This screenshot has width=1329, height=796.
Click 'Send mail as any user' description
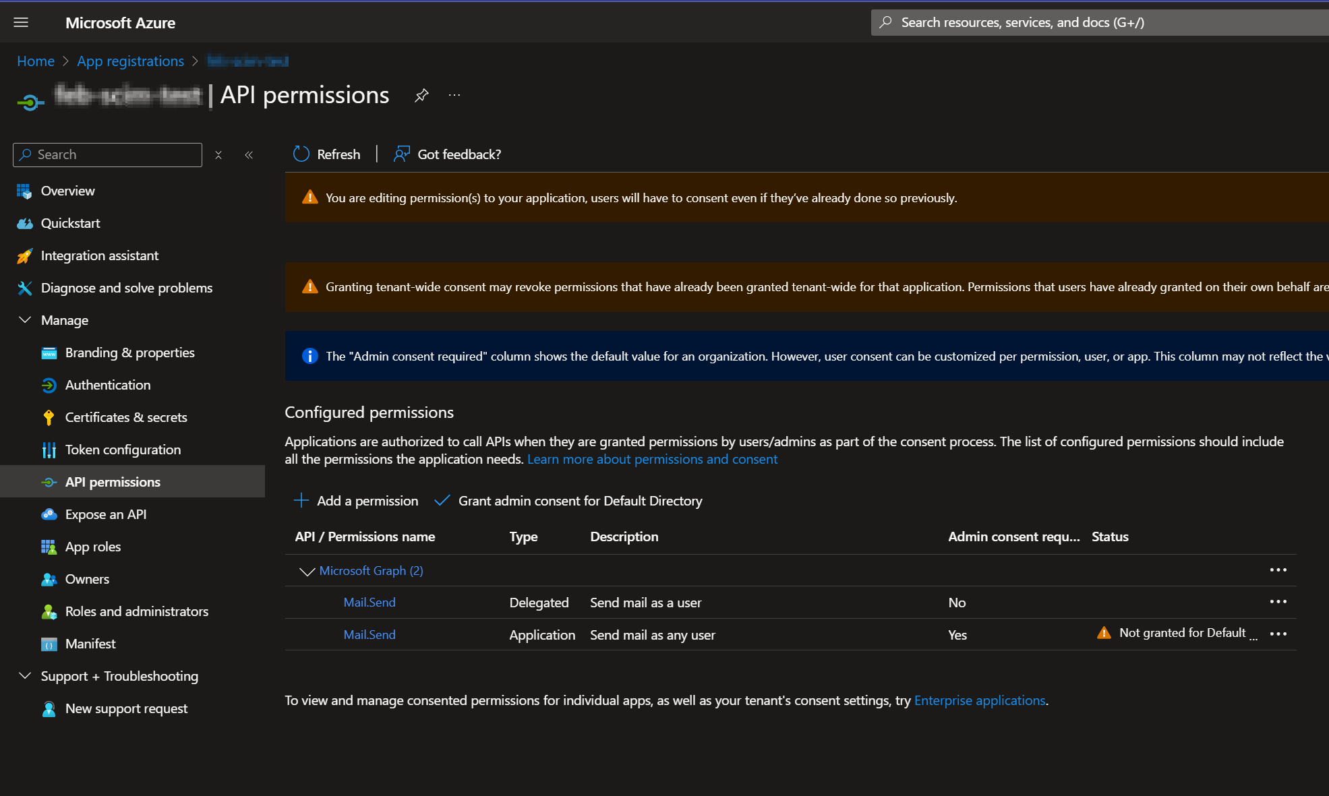click(653, 635)
